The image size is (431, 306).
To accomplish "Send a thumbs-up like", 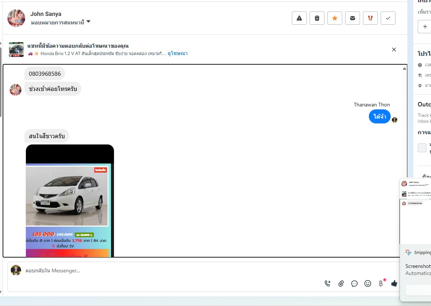I will [x=394, y=283].
